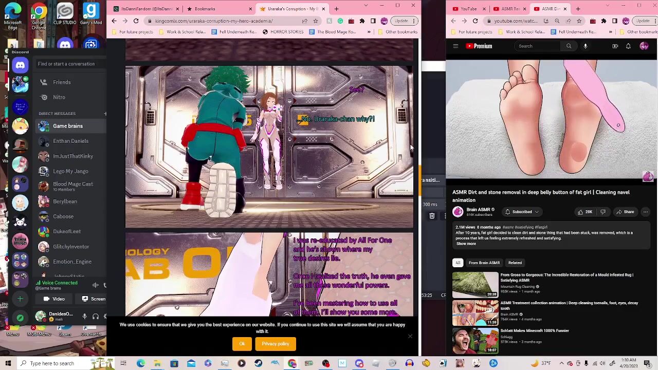Open Privacy policy from cookie banner
This screenshot has height=370, width=658.
[276, 344]
